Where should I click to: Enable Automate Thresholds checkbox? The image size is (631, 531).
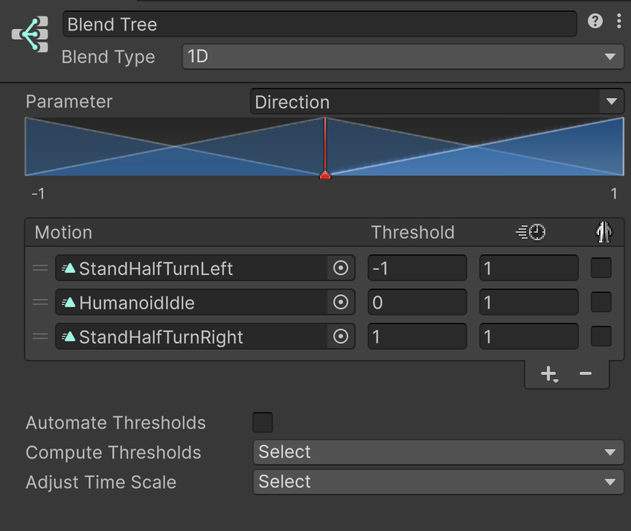coord(263,422)
